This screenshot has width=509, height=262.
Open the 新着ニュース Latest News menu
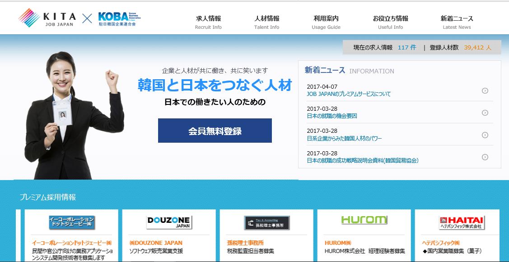pyautogui.click(x=457, y=23)
